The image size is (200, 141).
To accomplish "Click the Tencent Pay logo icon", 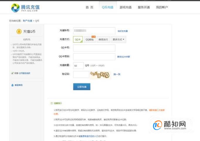I will coord(15,8).
